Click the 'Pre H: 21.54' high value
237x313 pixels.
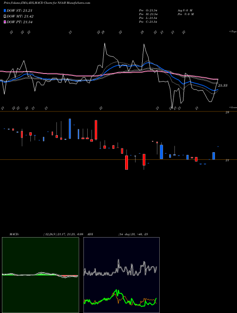tap(148, 14)
